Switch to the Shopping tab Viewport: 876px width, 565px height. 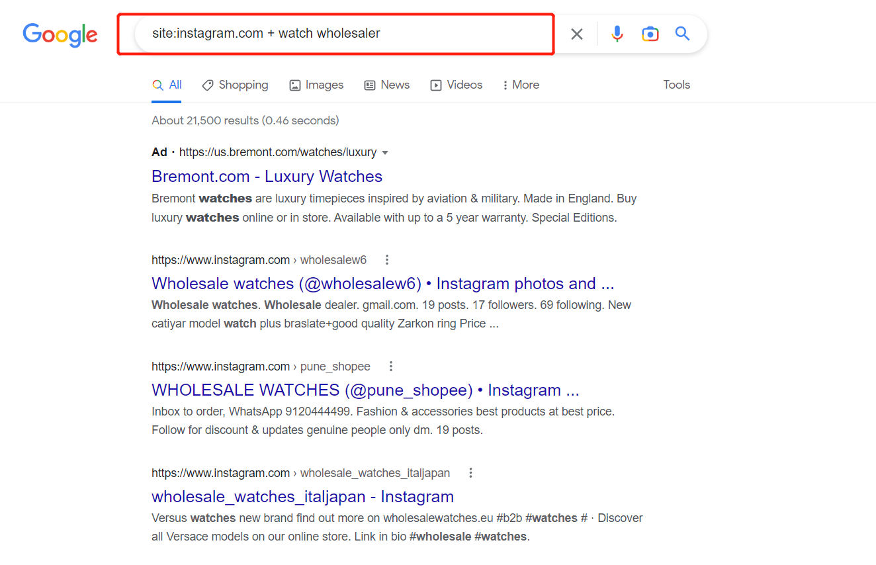pyautogui.click(x=236, y=85)
